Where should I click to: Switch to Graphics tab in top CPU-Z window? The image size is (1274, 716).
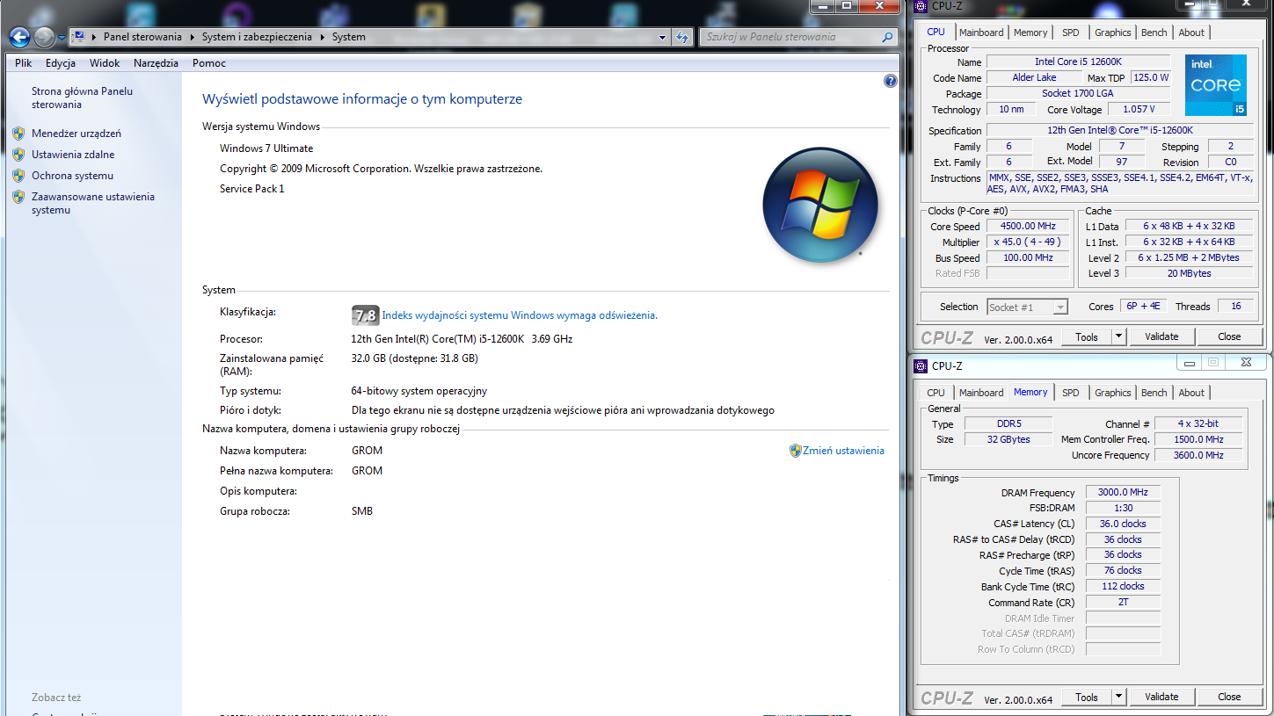1112,33
